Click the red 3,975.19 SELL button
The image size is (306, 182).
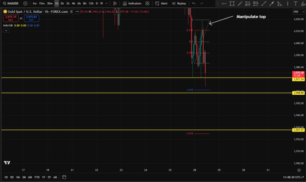tap(11, 18)
